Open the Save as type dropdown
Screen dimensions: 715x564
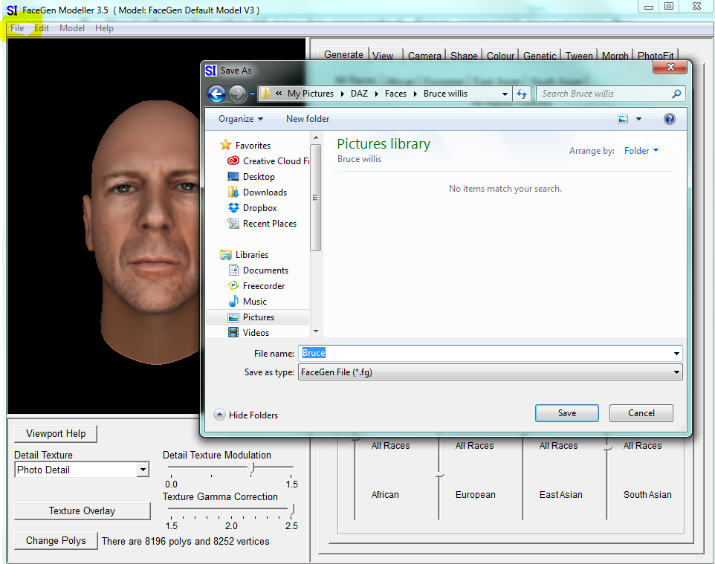pos(677,372)
